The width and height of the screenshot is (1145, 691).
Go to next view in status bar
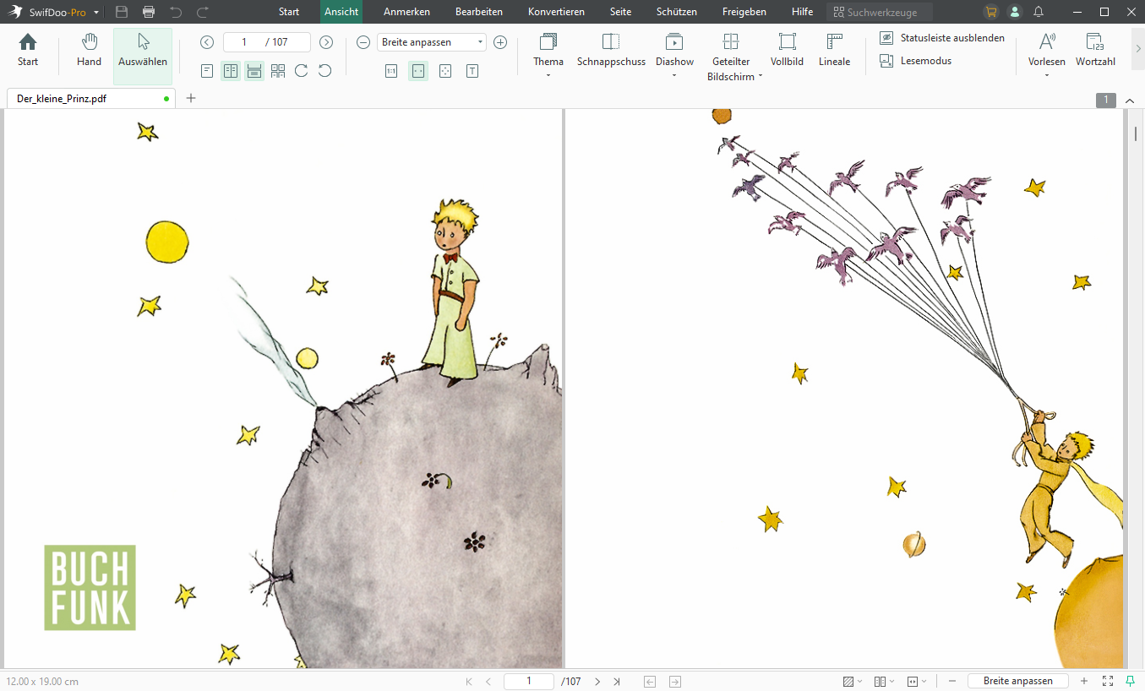(675, 681)
